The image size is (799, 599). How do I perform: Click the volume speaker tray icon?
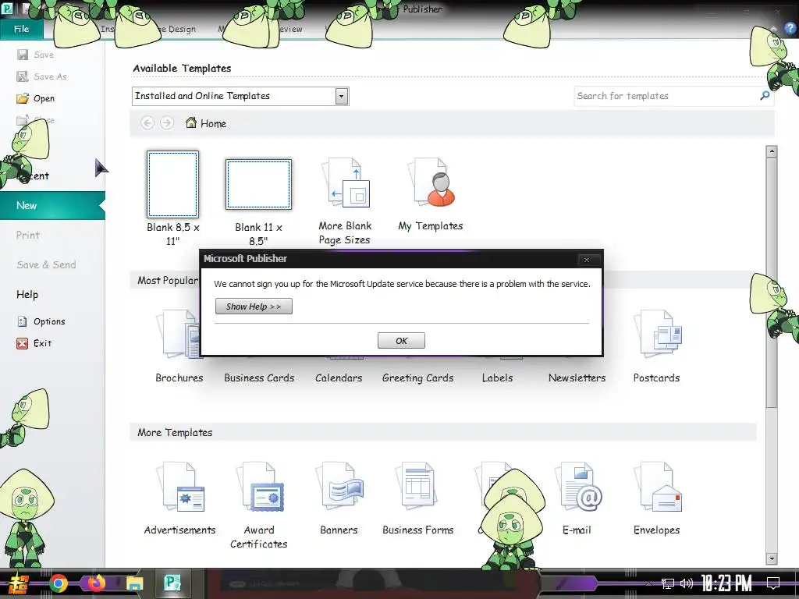pyautogui.click(x=687, y=583)
